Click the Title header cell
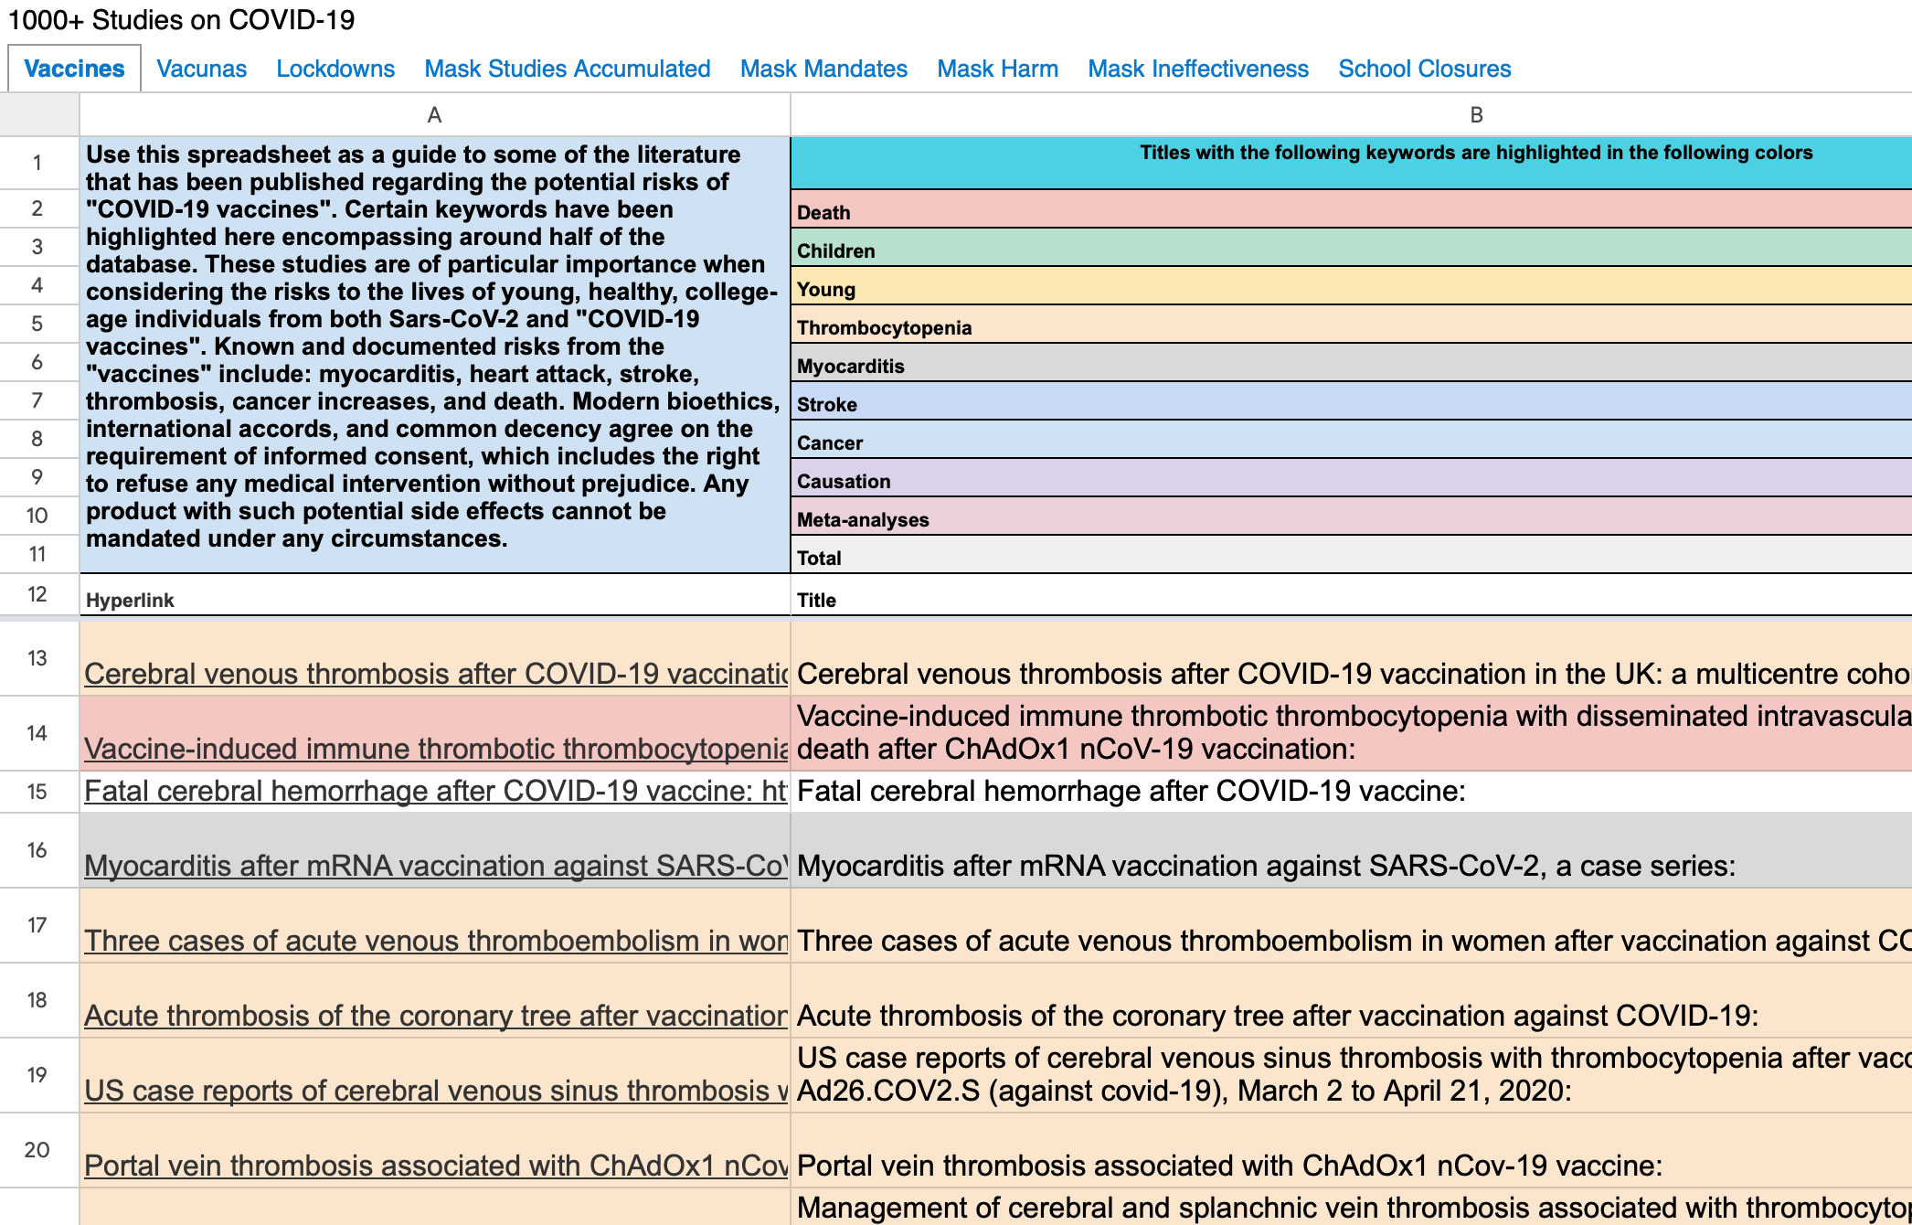 coord(1351,600)
